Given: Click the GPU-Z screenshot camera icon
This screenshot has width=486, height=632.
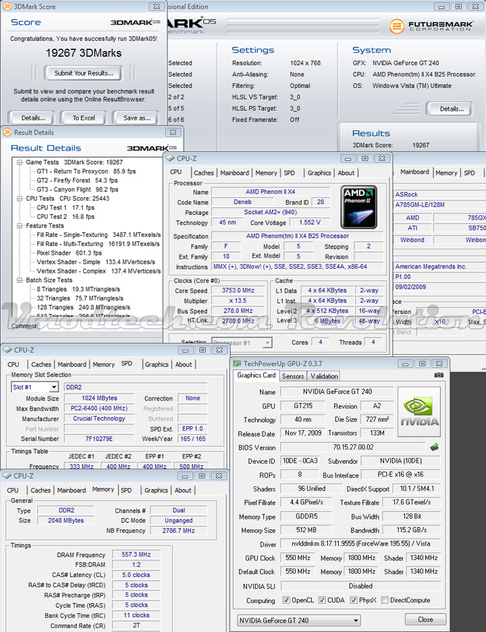Looking at the screenshot, I should (439, 375).
